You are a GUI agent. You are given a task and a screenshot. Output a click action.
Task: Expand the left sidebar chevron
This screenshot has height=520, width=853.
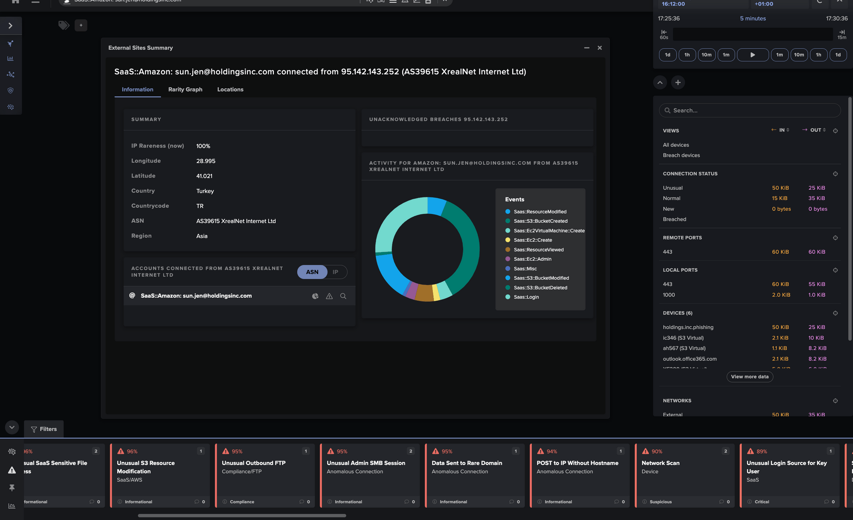(x=11, y=26)
